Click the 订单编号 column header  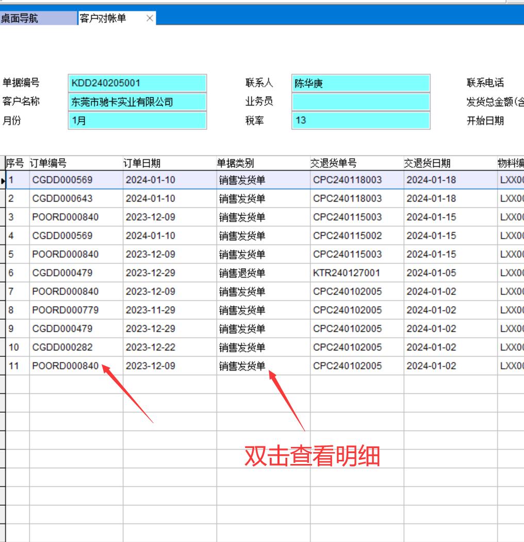pyautogui.click(x=76, y=163)
